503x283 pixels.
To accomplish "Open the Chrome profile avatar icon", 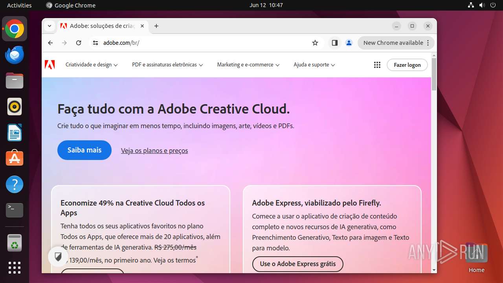I will tap(349, 43).
